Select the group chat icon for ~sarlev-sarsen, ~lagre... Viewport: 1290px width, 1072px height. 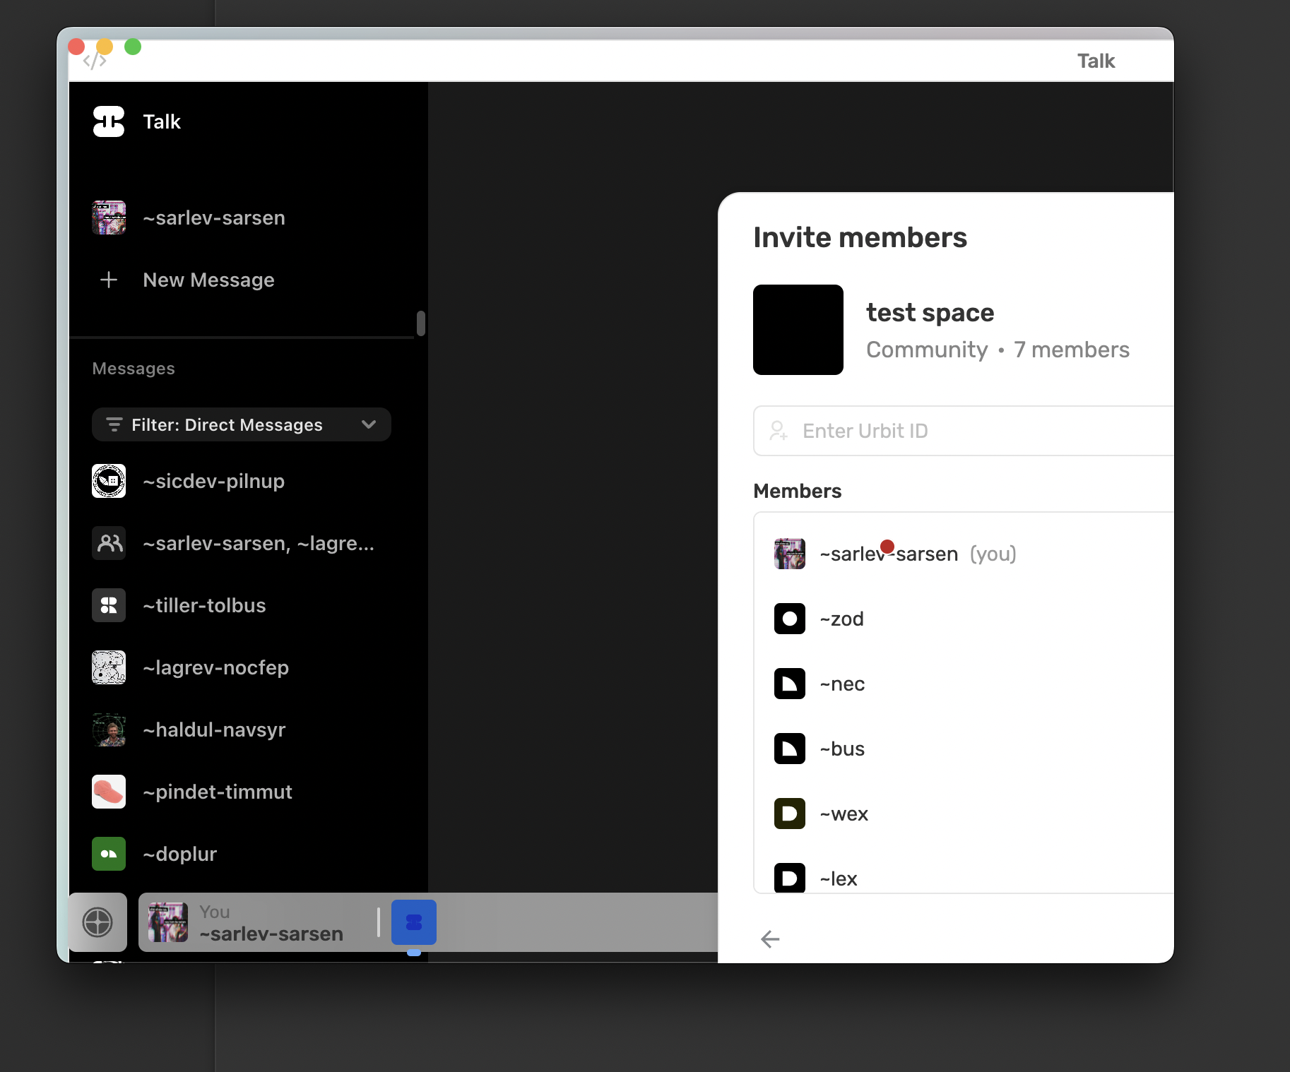pyautogui.click(x=109, y=542)
